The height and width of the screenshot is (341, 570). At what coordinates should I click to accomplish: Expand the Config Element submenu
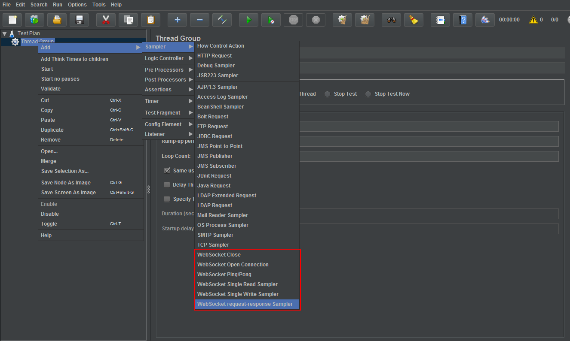(x=169, y=124)
